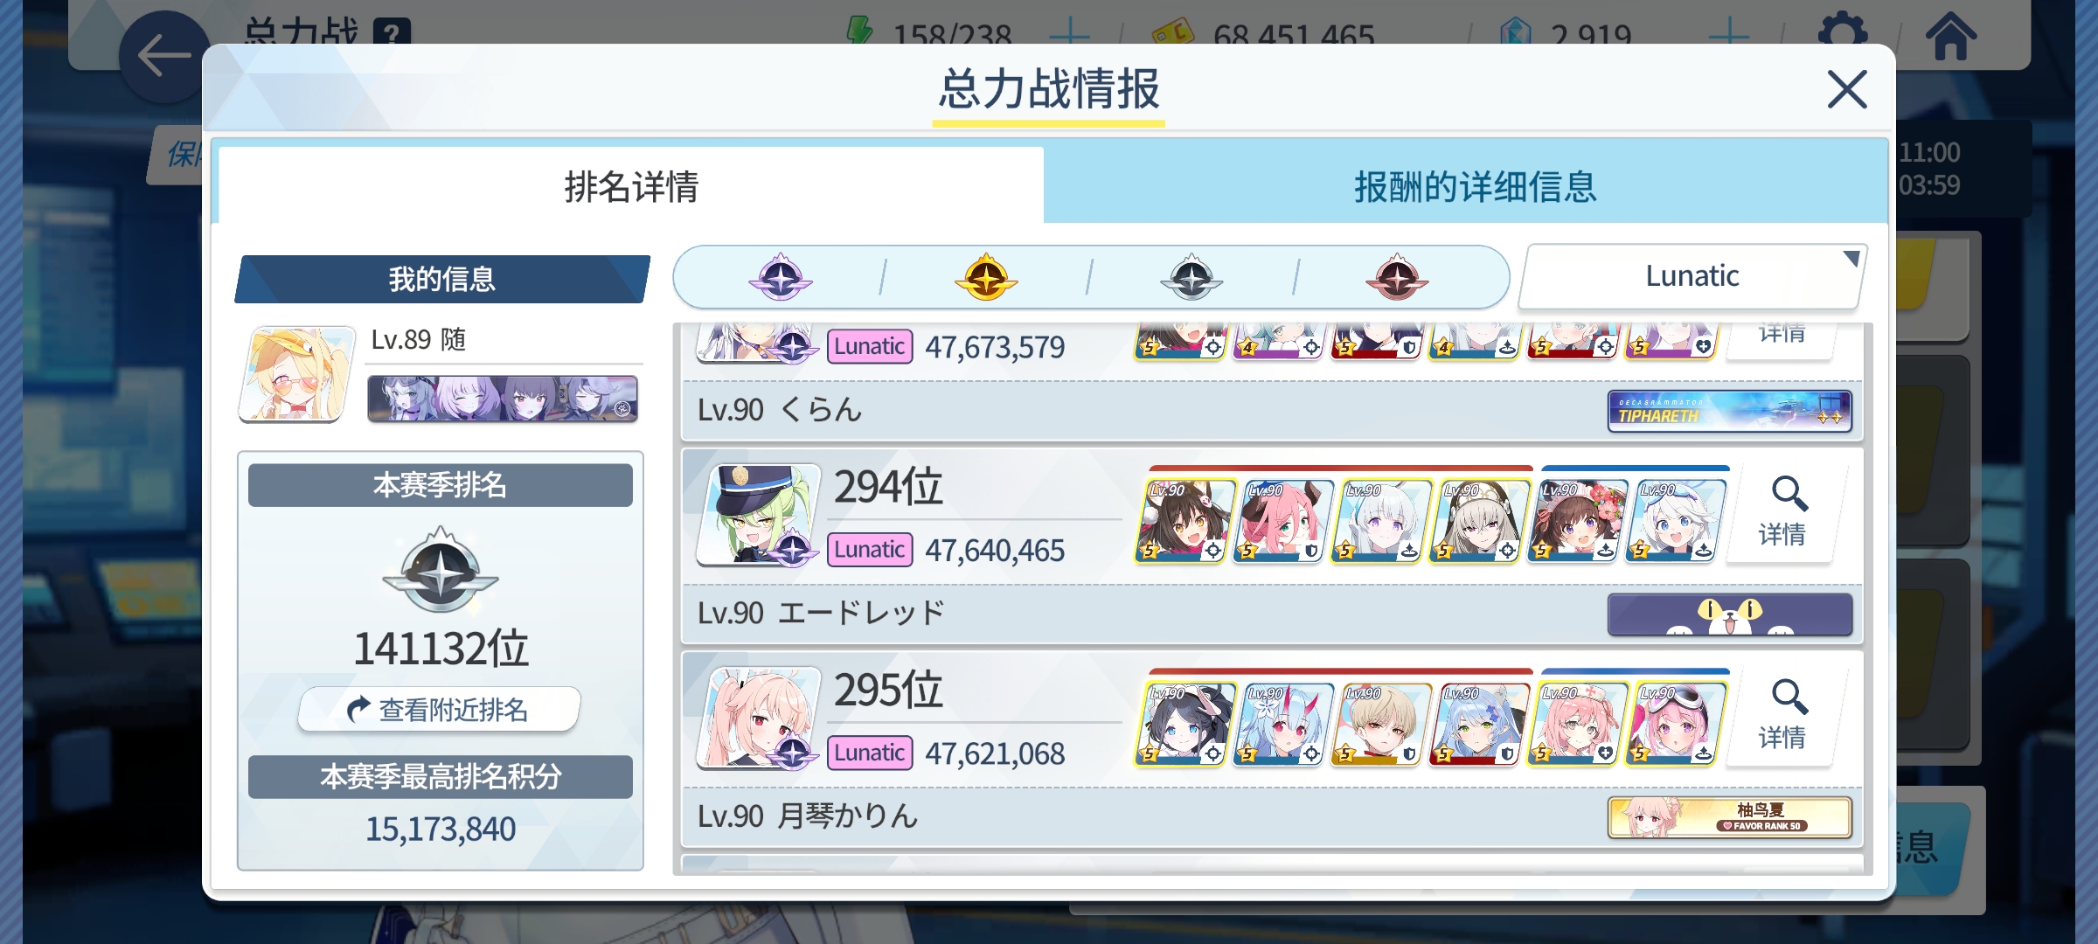Open settings gear icon
The width and height of the screenshot is (2098, 944).
coord(1842,33)
